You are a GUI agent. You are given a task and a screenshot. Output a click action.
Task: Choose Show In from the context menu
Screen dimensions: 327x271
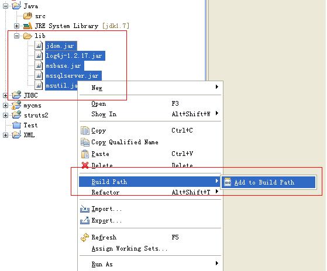click(150, 114)
